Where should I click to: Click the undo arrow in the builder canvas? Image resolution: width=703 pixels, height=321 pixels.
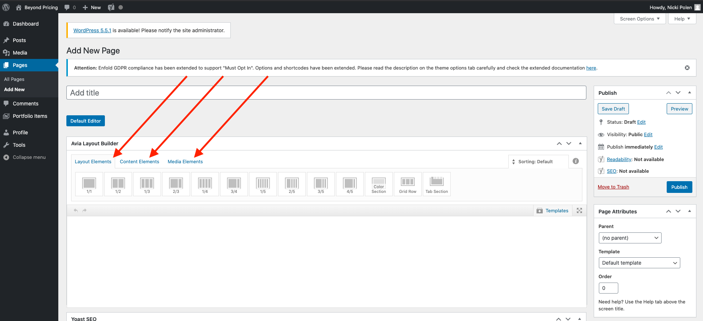point(76,210)
